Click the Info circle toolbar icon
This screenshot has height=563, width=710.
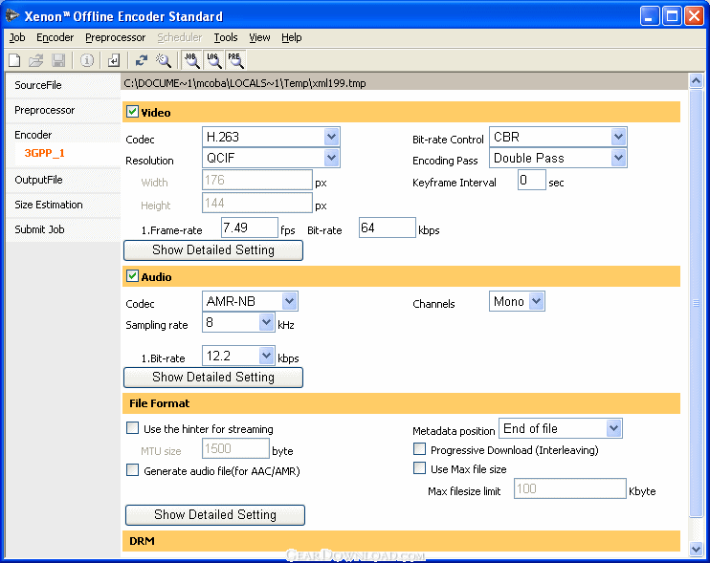tap(87, 60)
